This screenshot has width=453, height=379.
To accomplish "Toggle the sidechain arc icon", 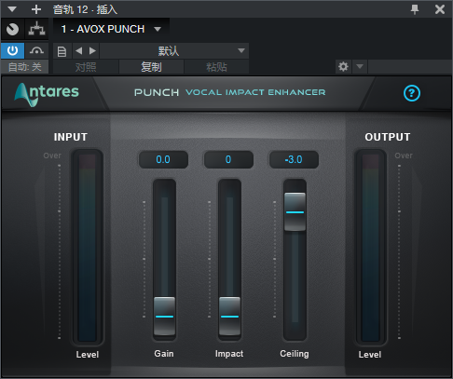I will click(x=36, y=50).
